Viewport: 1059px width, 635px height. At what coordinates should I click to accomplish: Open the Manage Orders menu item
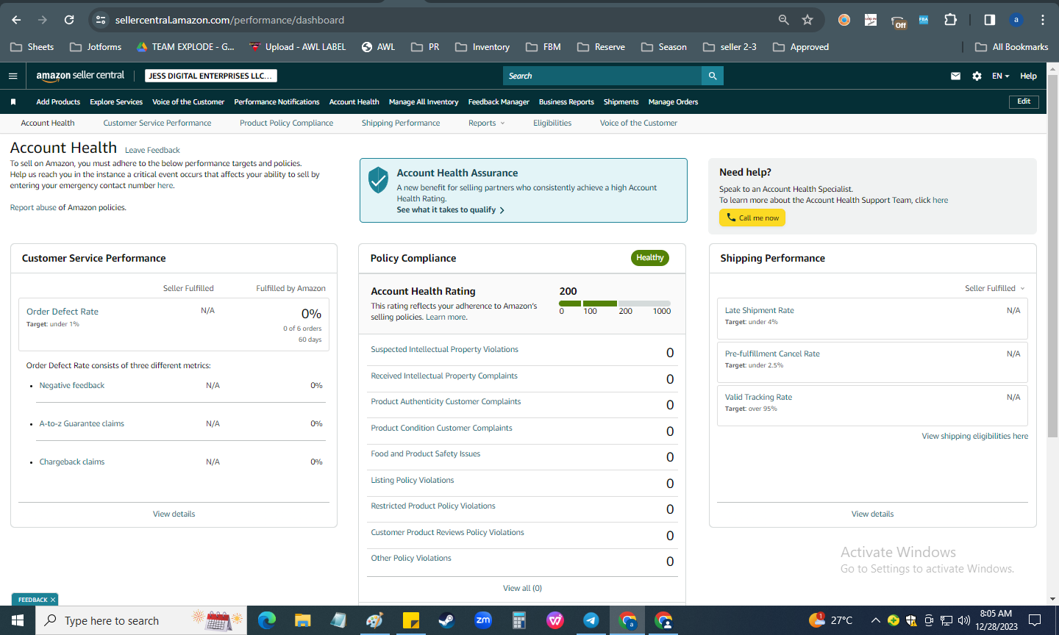pyautogui.click(x=673, y=102)
